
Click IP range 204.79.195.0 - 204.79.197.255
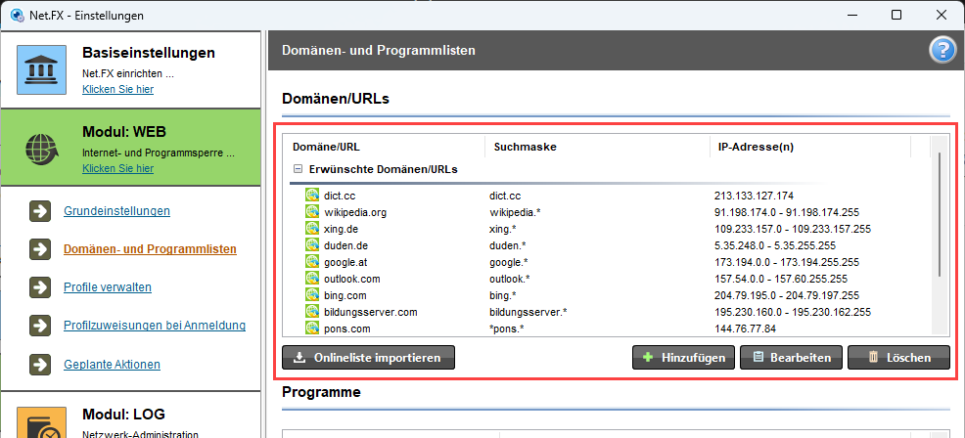[787, 295]
